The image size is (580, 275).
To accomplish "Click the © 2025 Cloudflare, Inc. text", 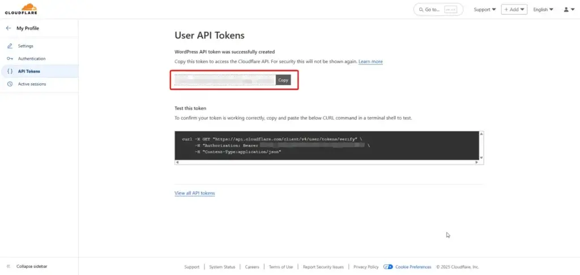I will pos(458,267).
